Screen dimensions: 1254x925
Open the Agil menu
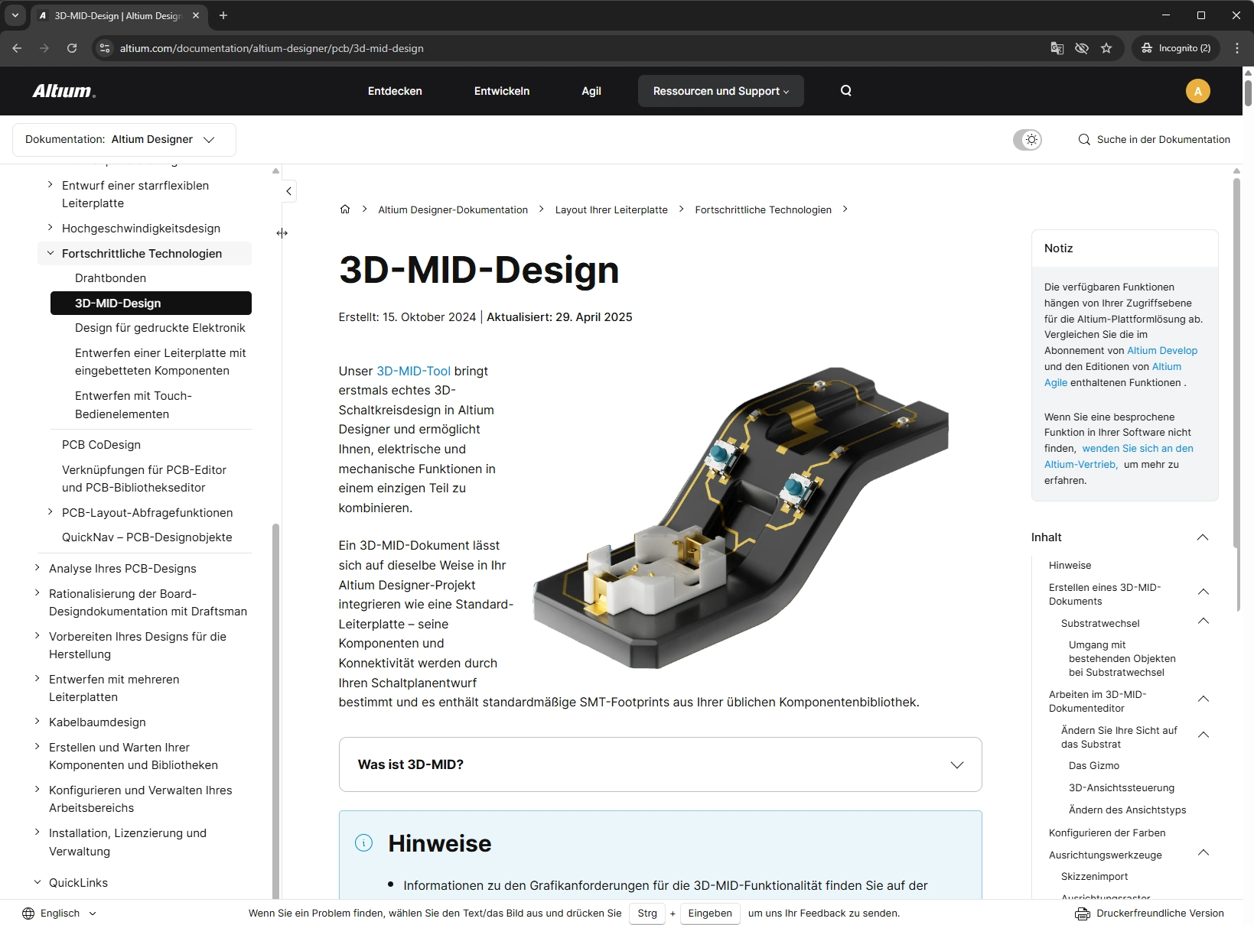pyautogui.click(x=591, y=91)
